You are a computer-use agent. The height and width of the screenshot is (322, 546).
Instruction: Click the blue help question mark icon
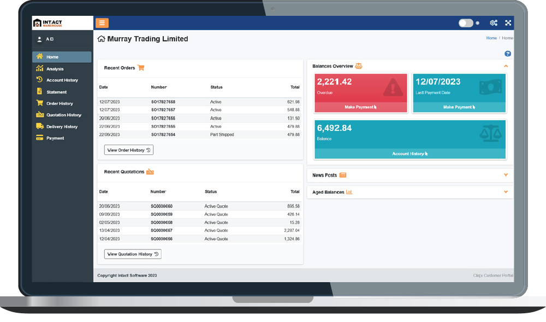tap(508, 53)
